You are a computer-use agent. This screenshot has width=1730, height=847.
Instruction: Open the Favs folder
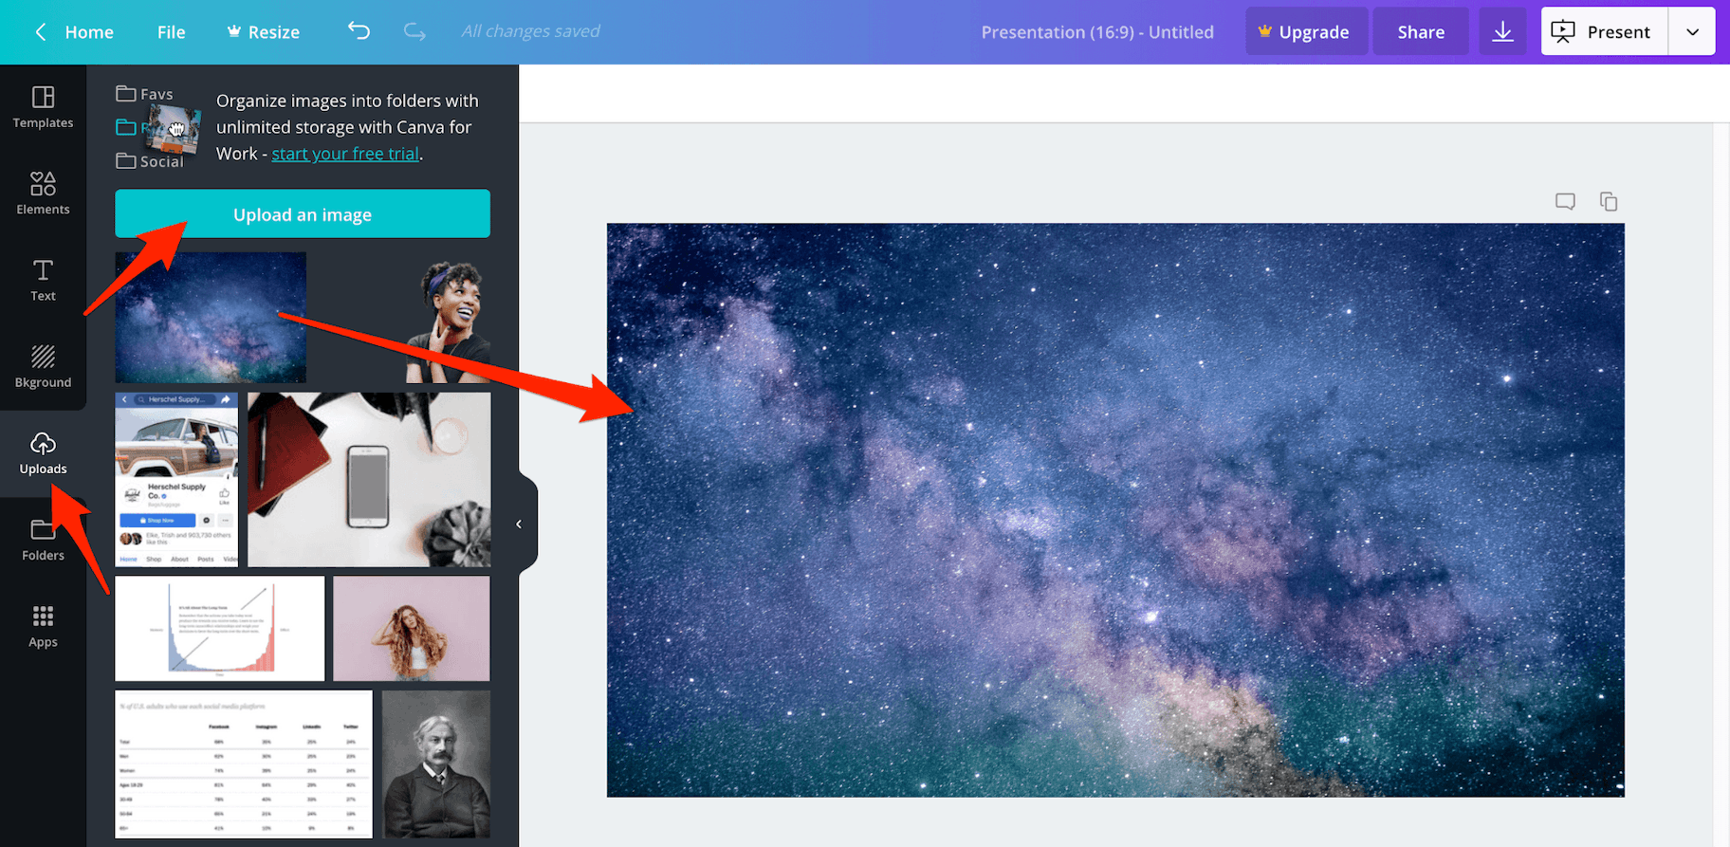coord(145,94)
